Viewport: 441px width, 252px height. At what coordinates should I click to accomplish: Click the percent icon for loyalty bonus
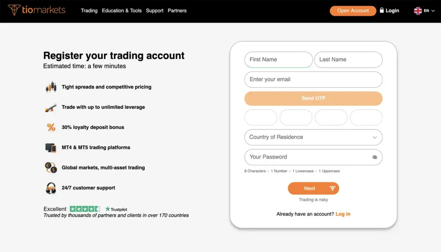click(x=50, y=127)
